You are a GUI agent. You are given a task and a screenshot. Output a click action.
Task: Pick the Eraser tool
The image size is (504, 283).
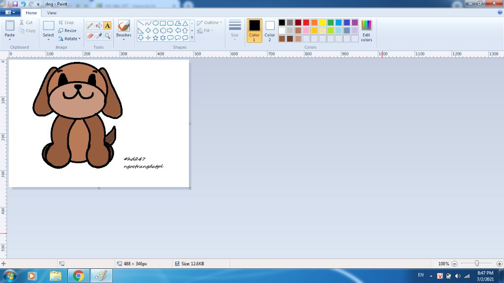pyautogui.click(x=90, y=36)
